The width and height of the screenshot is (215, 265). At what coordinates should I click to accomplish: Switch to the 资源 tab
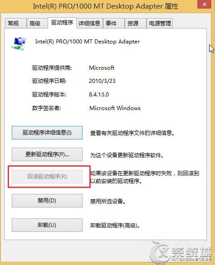click(x=136, y=23)
